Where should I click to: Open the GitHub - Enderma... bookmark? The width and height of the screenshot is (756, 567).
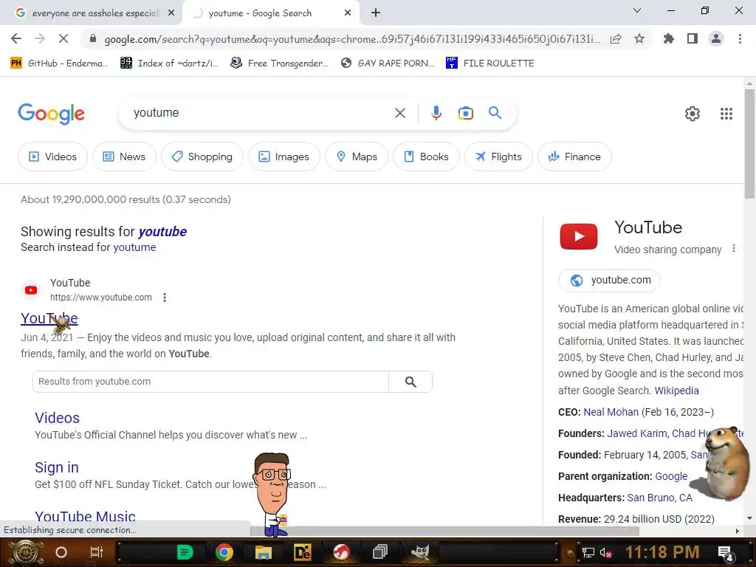pos(59,63)
